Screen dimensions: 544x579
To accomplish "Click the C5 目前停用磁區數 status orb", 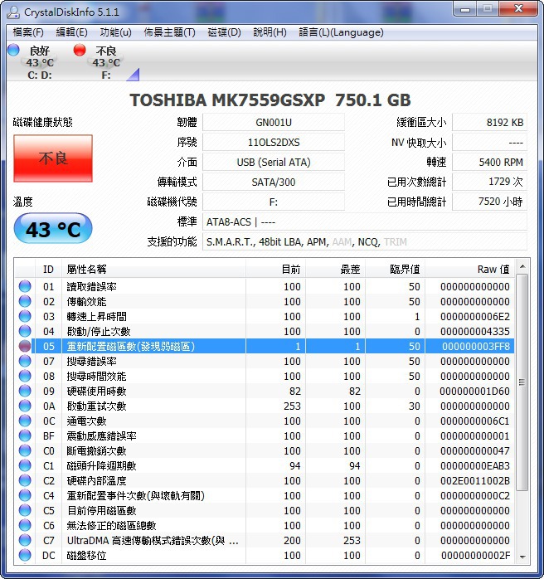I will [x=25, y=510].
